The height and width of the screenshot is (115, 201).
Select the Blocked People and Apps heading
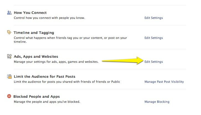37,96
